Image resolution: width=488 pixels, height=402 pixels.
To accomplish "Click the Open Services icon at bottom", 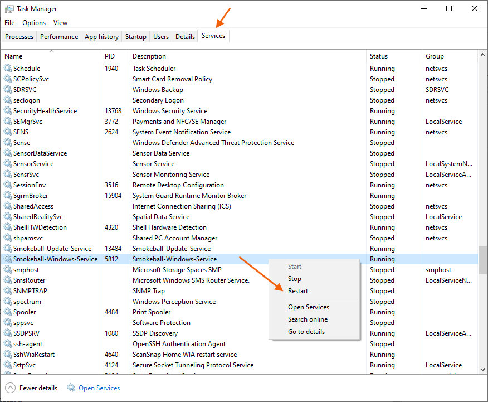I will 71,388.
